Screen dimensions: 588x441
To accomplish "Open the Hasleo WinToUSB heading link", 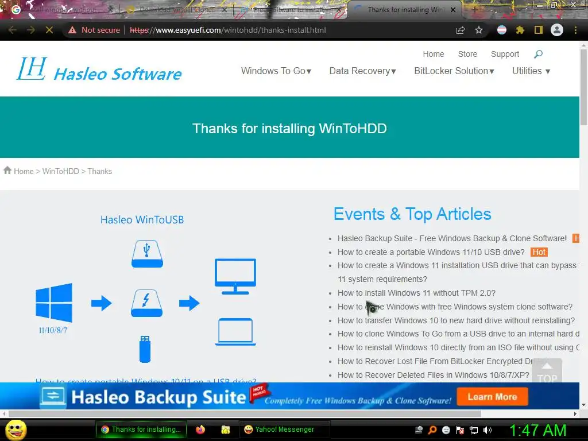I will pyautogui.click(x=142, y=220).
